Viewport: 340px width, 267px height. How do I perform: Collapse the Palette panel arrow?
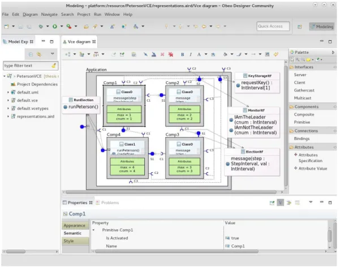point(333,52)
